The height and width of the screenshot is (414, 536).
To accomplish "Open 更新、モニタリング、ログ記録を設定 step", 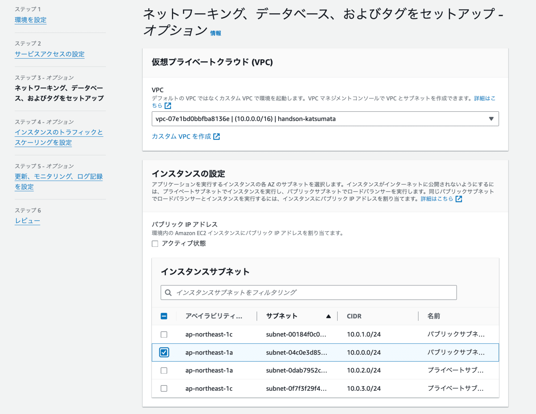I will [59, 181].
